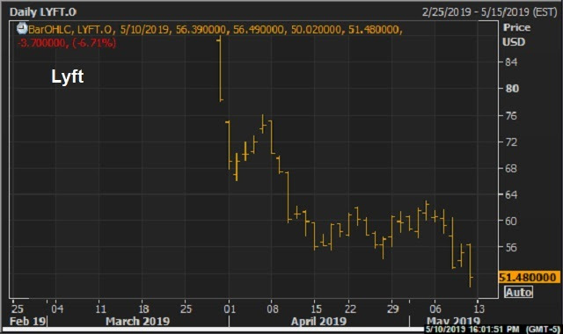Click the 01 date tick label
Screen dimensions: 563x334
pos(230,309)
